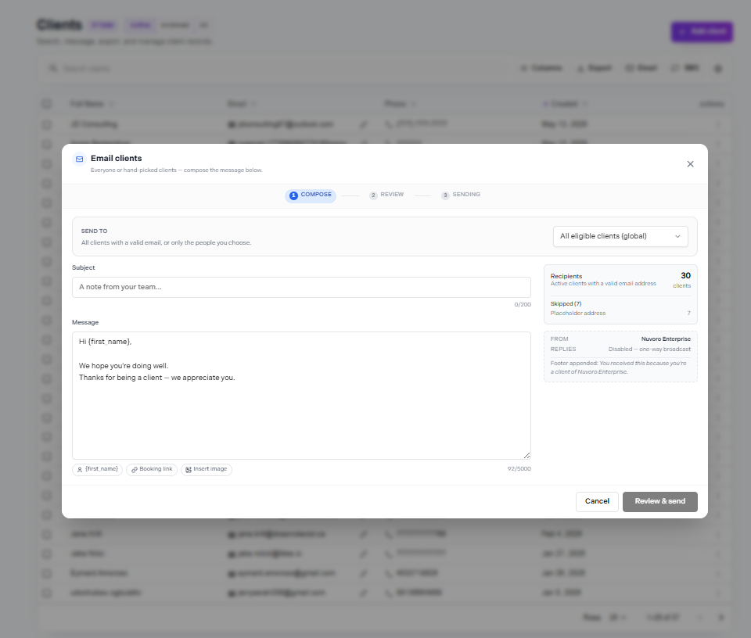
Task: Insert a Booking link
Action: click(x=152, y=470)
